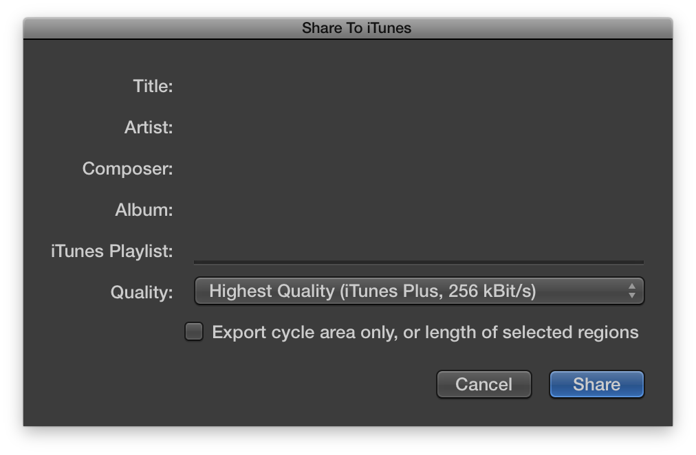The image size is (696, 455).
Task: Click the "Quality:" label
Action: pyautogui.click(x=142, y=293)
